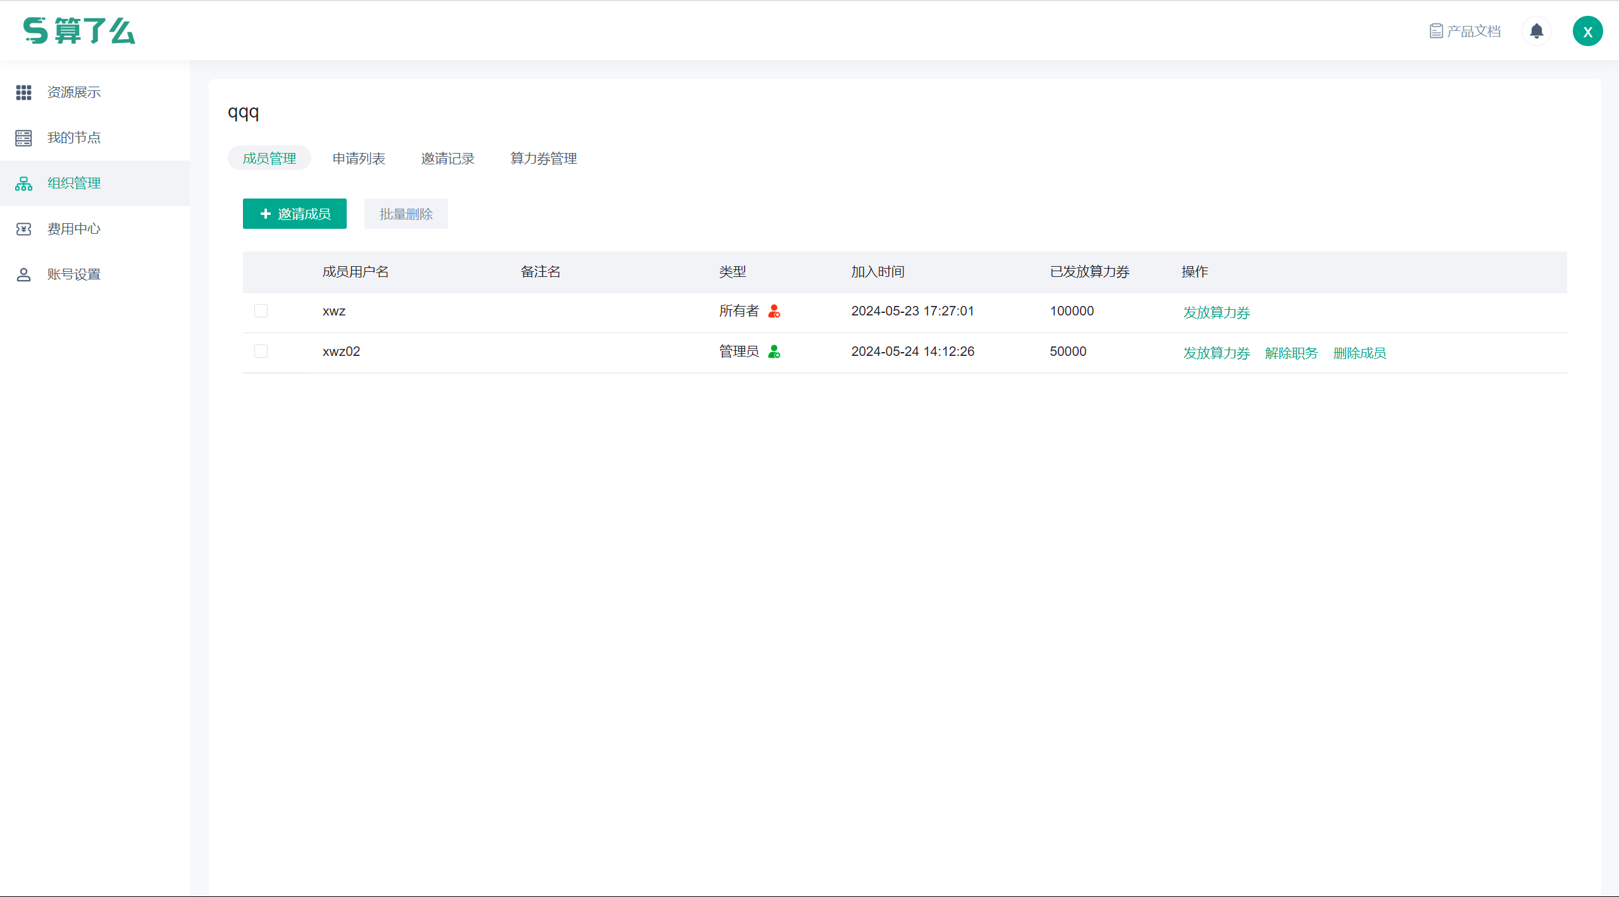The image size is (1619, 897).
Task: Click the red owner icon beside 所有者
Action: (x=774, y=311)
